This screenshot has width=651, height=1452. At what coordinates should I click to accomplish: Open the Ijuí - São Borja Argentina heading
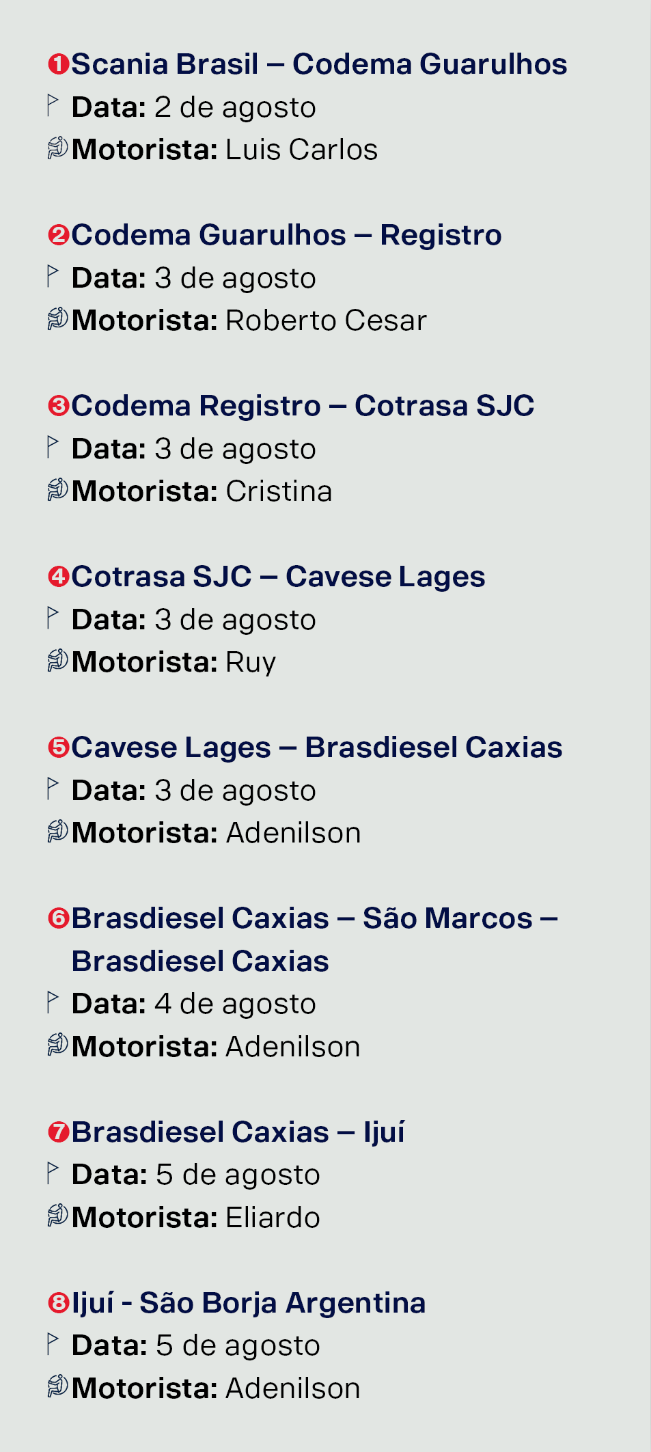click(249, 1303)
